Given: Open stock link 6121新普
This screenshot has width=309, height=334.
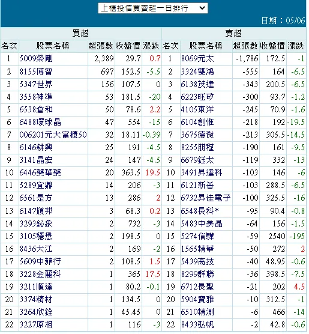Looking at the screenshot, I should point(197,185).
